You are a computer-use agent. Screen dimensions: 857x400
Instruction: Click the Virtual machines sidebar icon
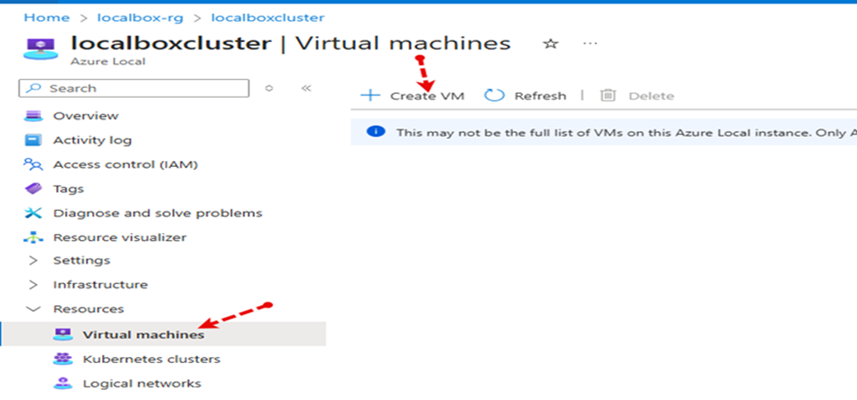tap(63, 334)
